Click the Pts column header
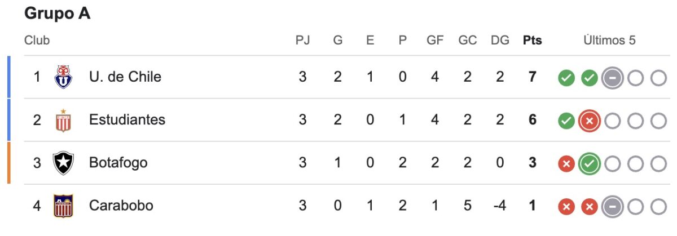Screen dimensions: 677x236 [532, 41]
